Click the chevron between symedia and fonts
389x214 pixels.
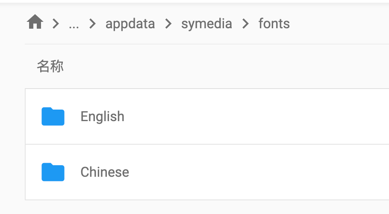(245, 24)
